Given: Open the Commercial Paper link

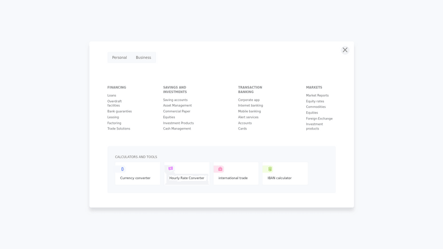Looking at the screenshot, I should (177, 111).
